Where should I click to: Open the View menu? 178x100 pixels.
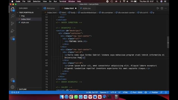tap(45, 1)
